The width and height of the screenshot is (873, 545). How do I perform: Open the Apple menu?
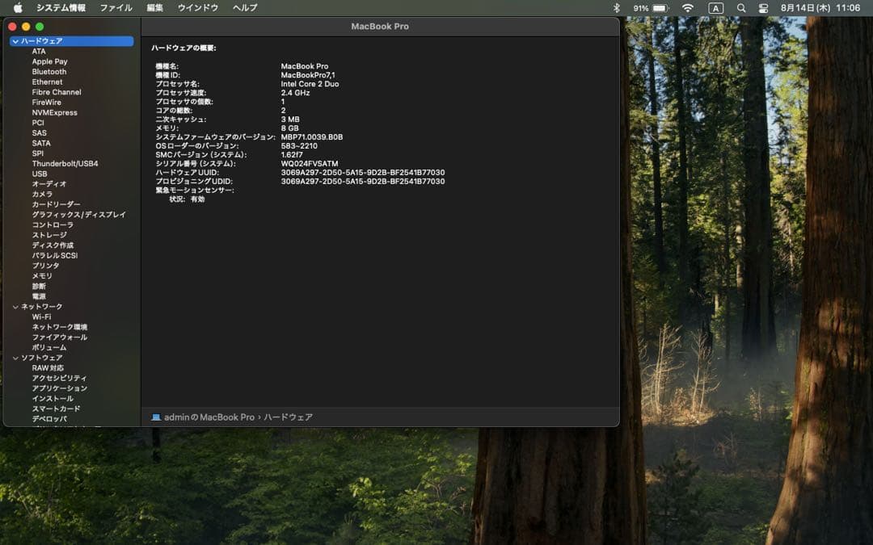click(x=18, y=7)
